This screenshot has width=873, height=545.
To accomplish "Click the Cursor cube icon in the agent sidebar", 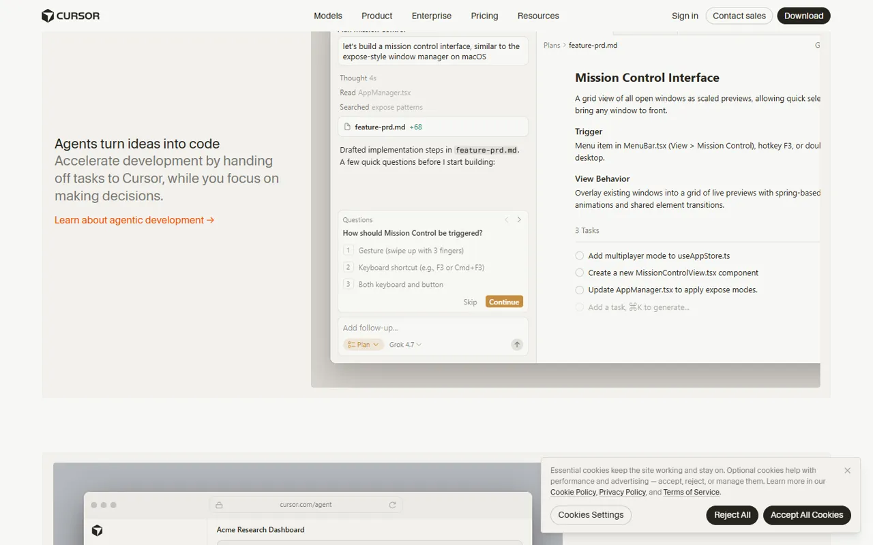I will (x=98, y=530).
